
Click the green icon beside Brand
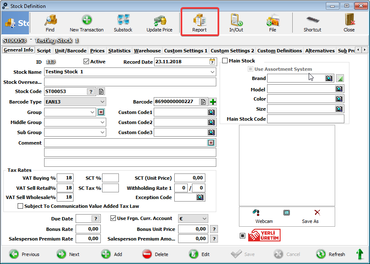340,78
